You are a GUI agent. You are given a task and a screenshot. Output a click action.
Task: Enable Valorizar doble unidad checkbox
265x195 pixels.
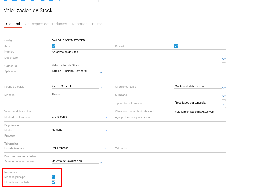(53, 111)
